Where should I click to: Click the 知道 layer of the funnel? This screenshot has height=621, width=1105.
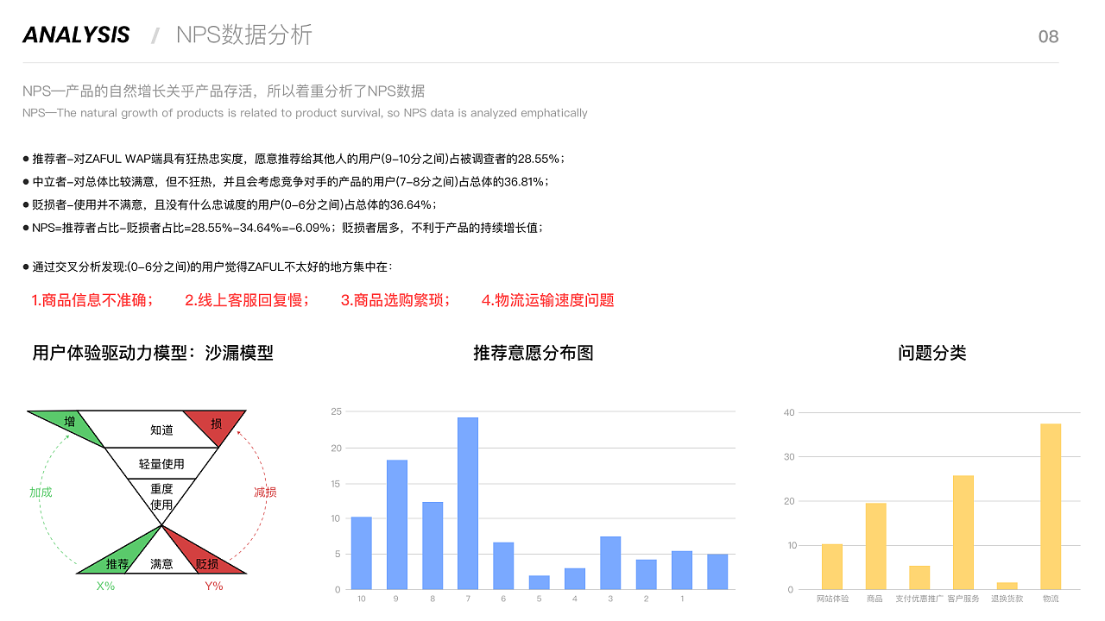click(x=161, y=430)
